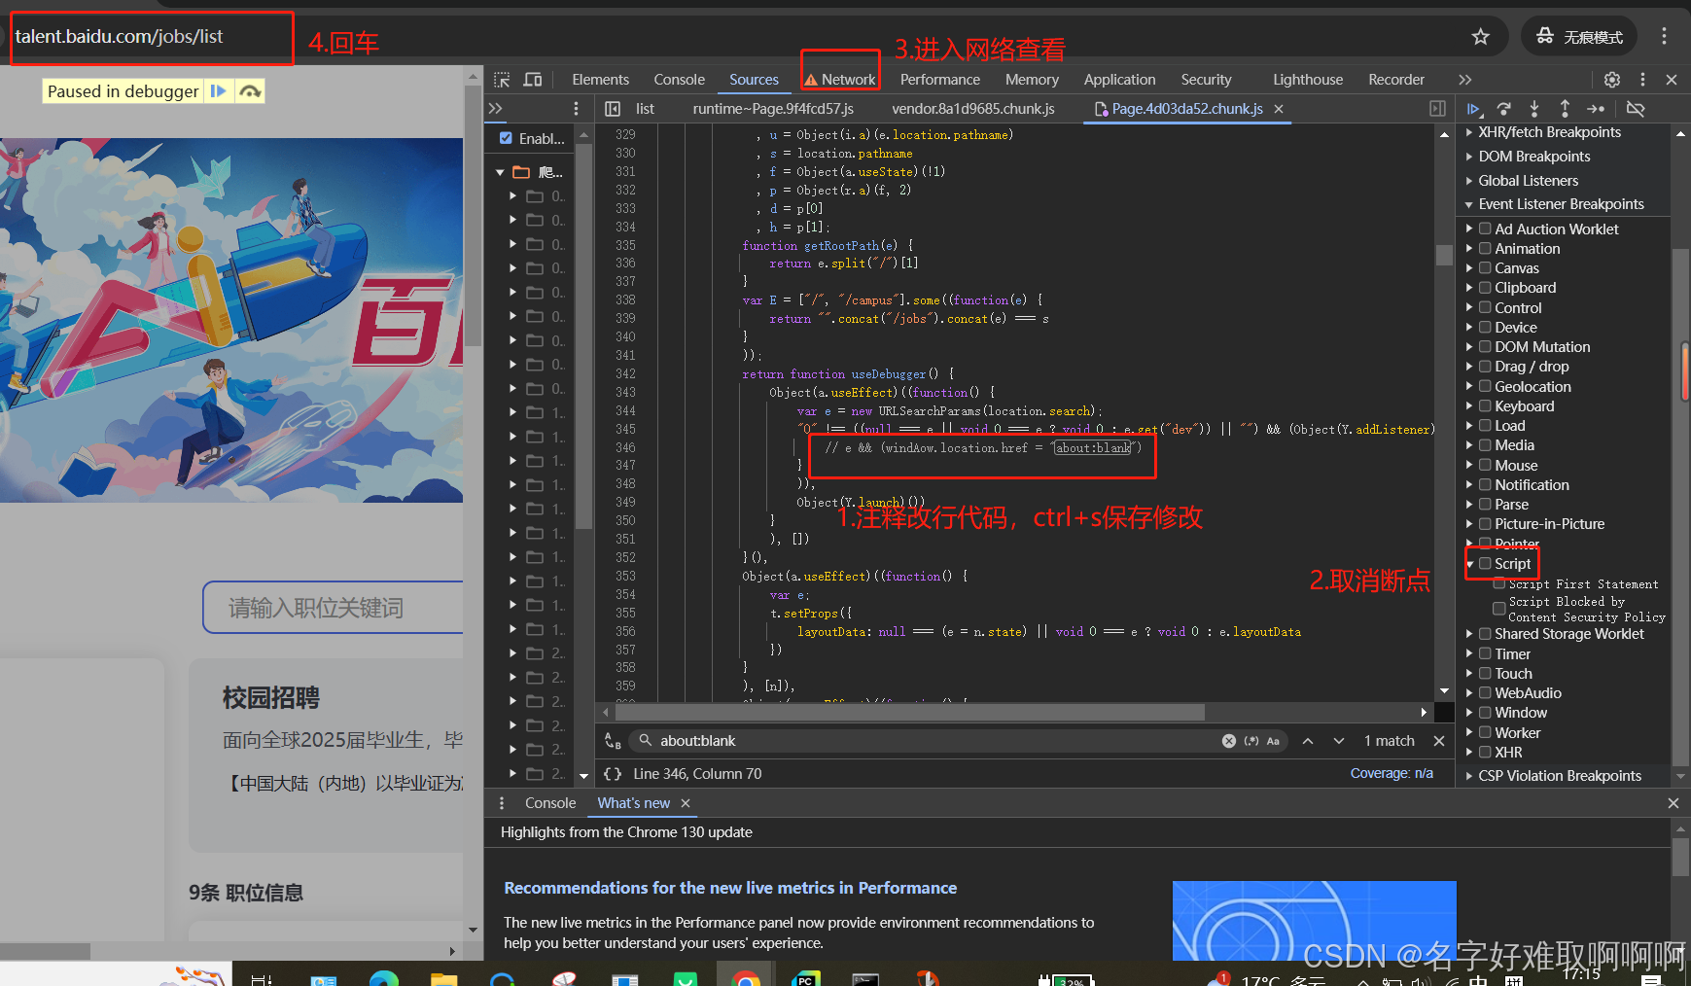Collapse the top folder in file tree
Image resolution: width=1691 pixels, height=986 pixels.
click(500, 172)
